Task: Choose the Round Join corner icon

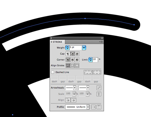Action: click(x=72, y=60)
